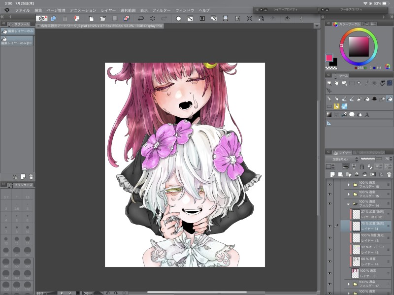Switch to オートアクション tab
This screenshot has height=295, width=394.
pyautogui.click(x=369, y=153)
